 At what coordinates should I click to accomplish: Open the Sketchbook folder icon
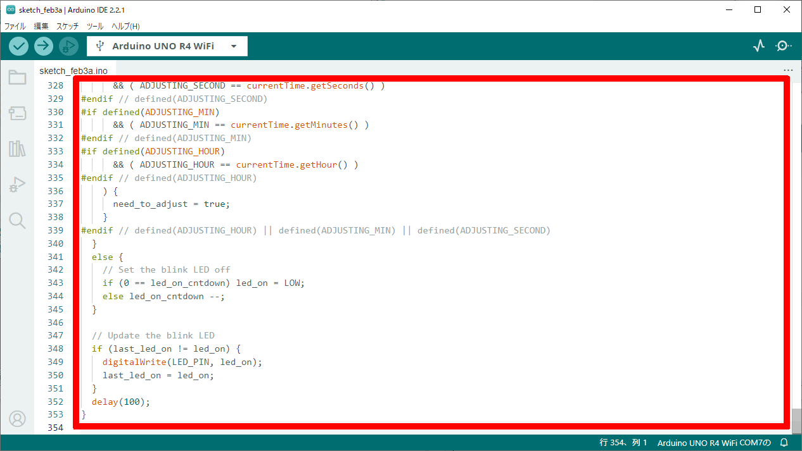(17, 78)
